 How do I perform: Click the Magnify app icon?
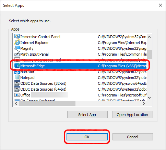tap(17, 48)
